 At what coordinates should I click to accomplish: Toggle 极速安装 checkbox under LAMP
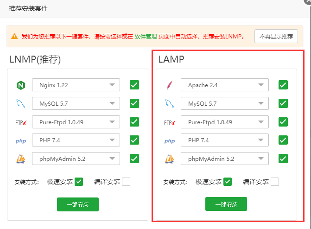pyautogui.click(x=228, y=182)
